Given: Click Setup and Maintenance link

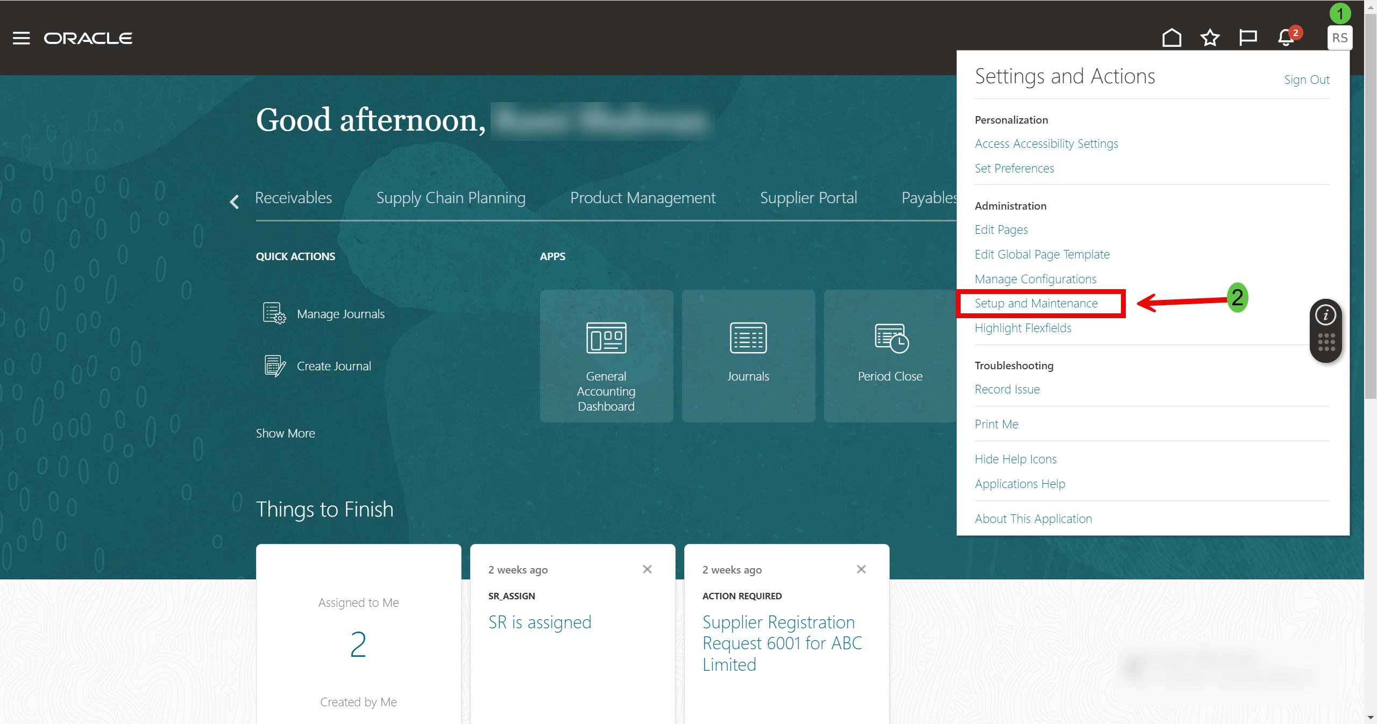Looking at the screenshot, I should tap(1036, 303).
